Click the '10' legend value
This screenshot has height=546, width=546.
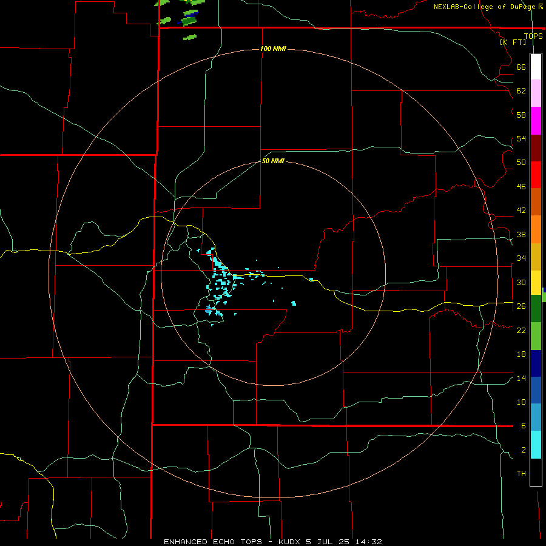tap(521, 402)
